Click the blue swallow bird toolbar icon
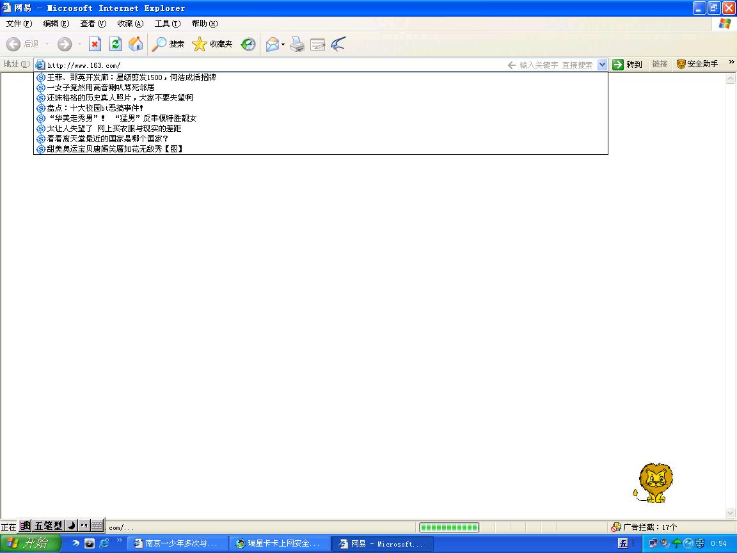 338,44
